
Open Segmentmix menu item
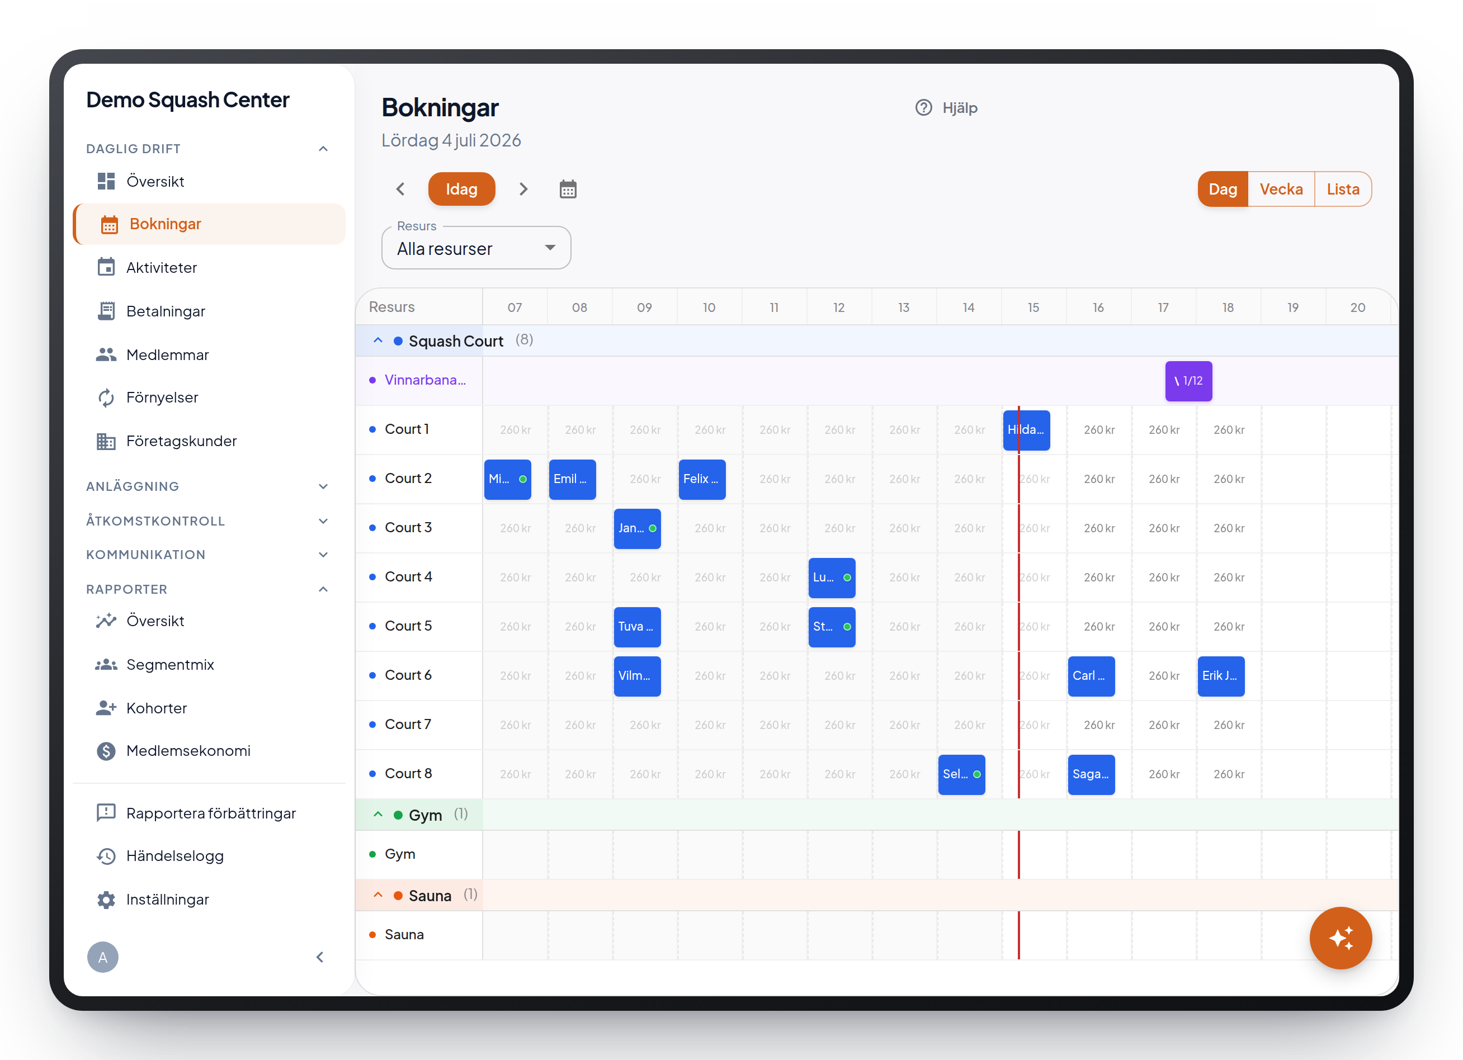(x=209, y=664)
